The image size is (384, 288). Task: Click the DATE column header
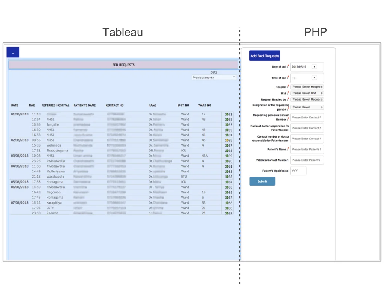point(15,105)
